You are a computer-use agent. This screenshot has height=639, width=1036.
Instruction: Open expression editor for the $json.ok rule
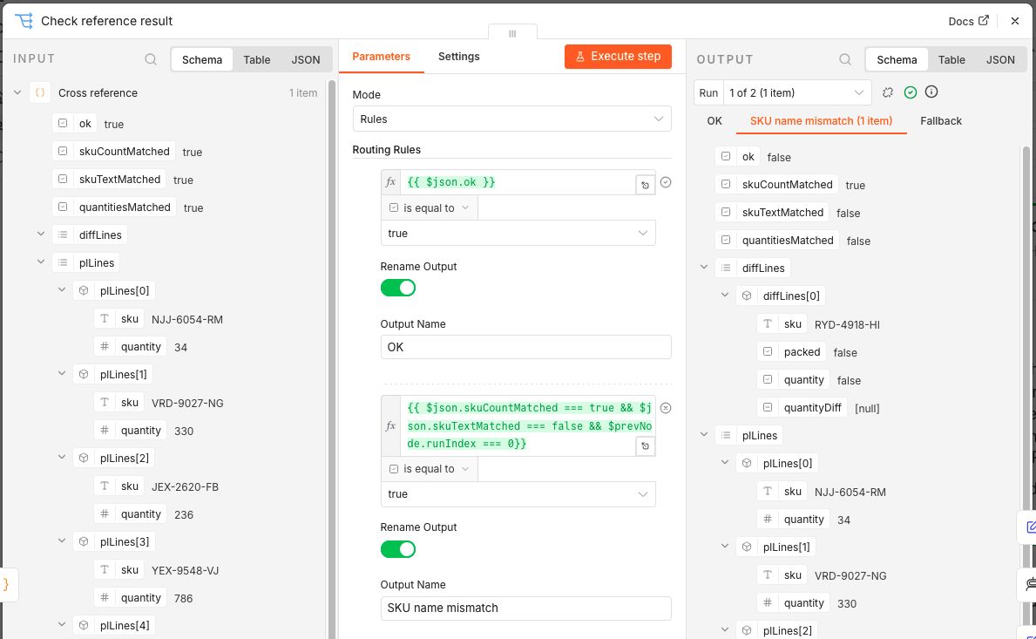645,185
